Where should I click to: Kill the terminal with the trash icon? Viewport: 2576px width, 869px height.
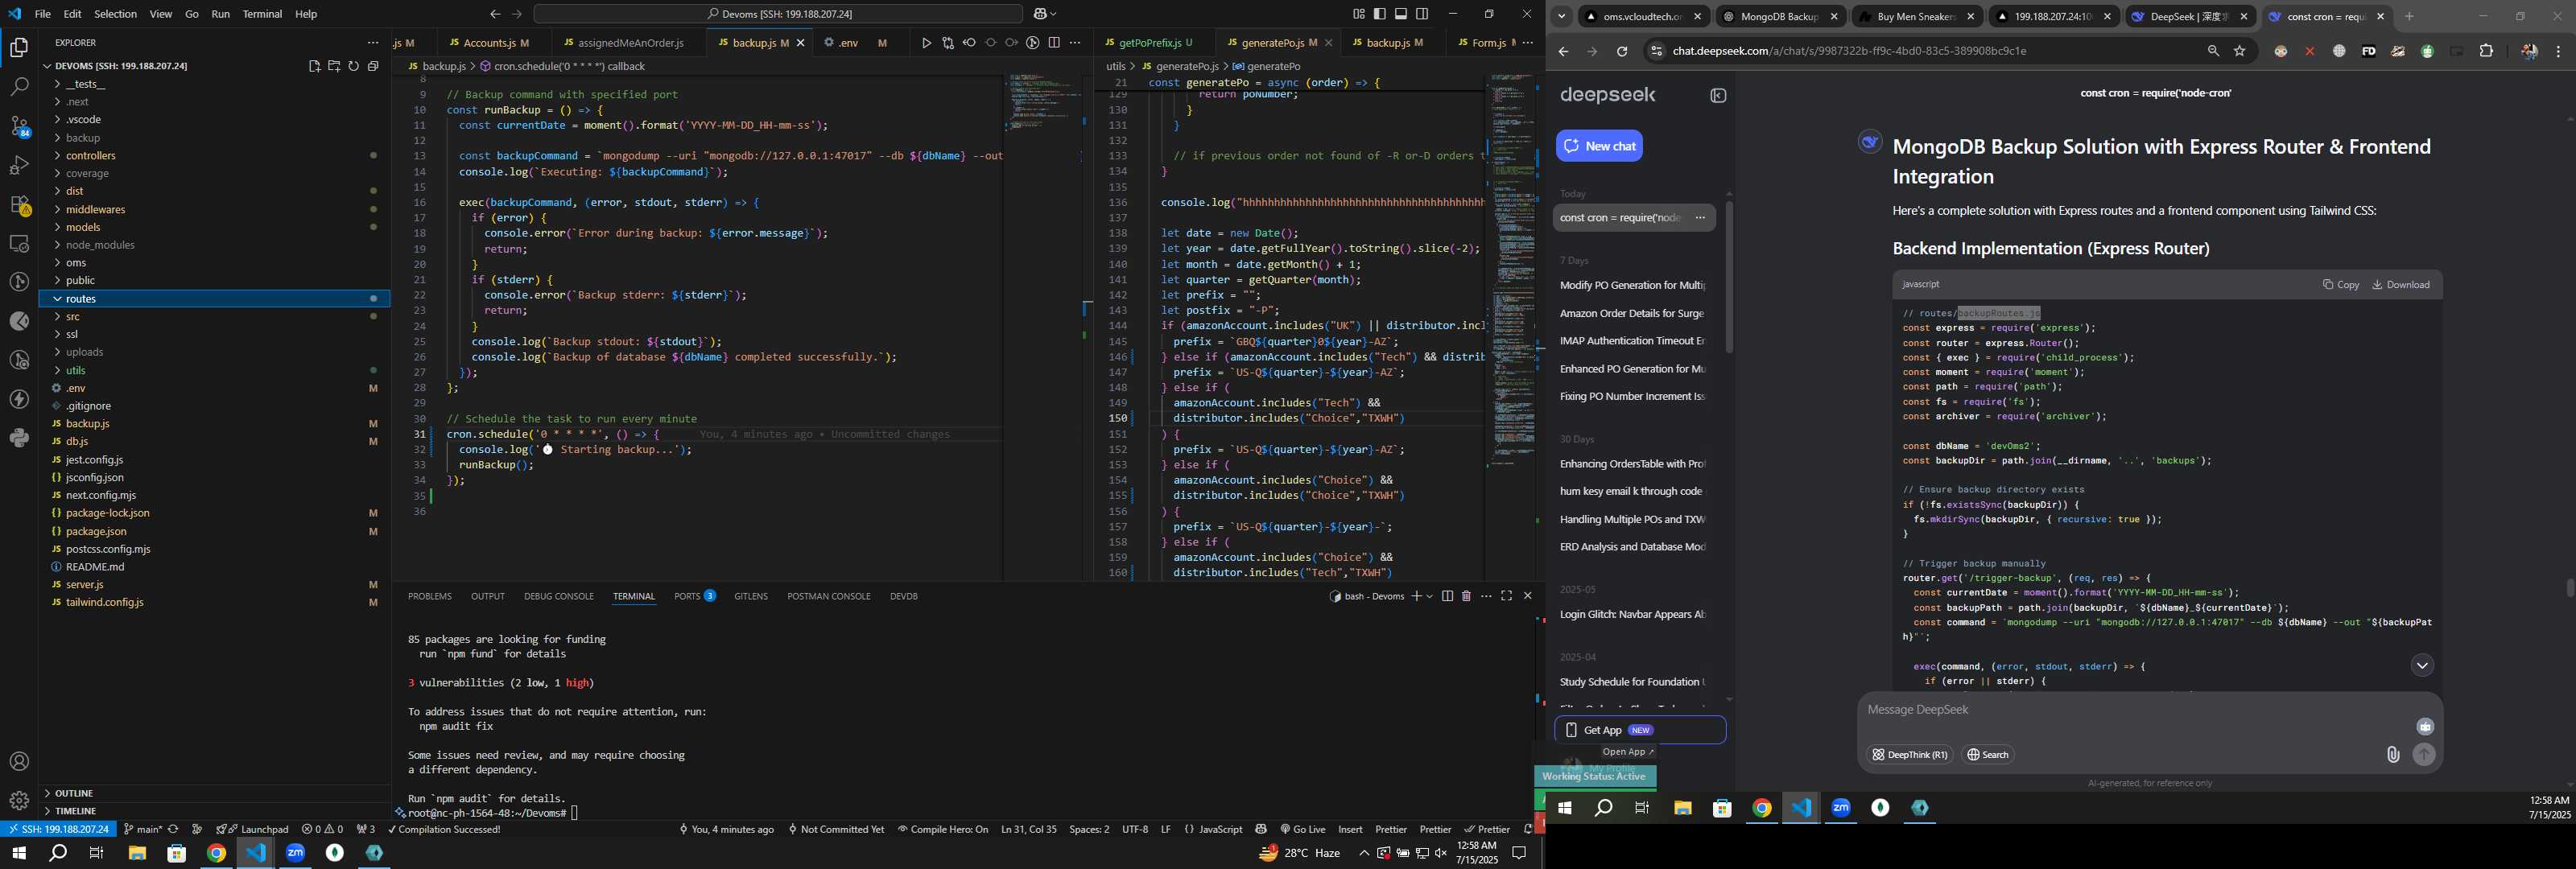pos(1466,596)
